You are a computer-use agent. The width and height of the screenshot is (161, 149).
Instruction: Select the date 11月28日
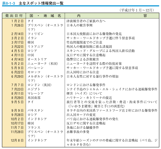pyautogui.click(x=17, y=132)
